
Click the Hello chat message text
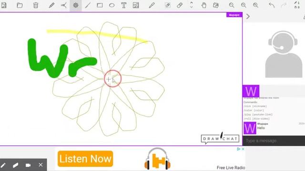pos(261,128)
